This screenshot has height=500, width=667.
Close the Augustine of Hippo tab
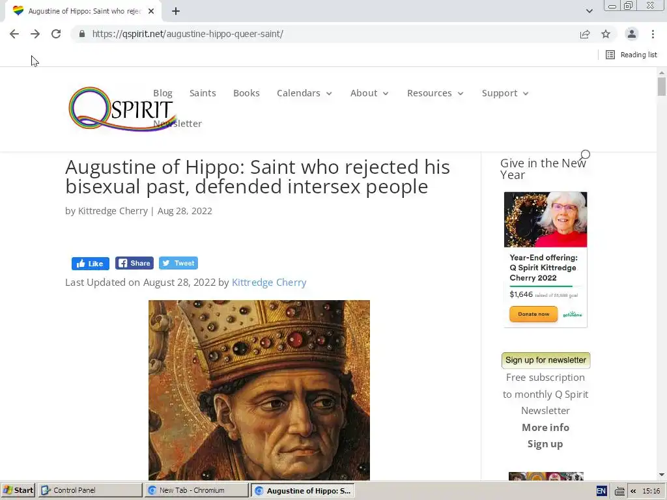click(x=151, y=11)
